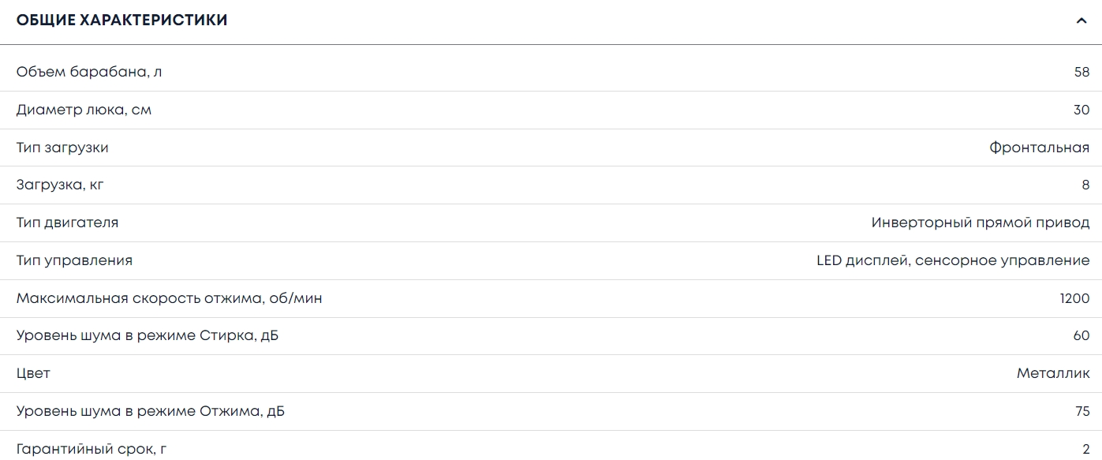Click the ОБЩИЕ ХАРАКТЕРИСТИКИ section heading

point(122,21)
